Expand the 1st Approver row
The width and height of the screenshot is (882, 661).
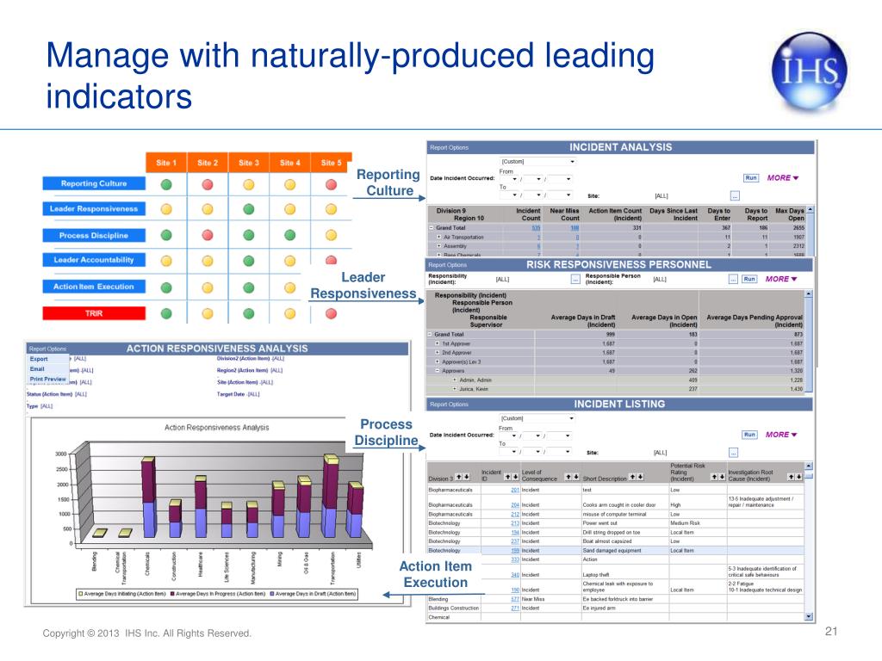coord(437,343)
